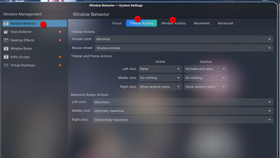The width and height of the screenshot is (280, 158).
Task: Click the Virtual Desktops grid icon
Action: coord(6,65)
